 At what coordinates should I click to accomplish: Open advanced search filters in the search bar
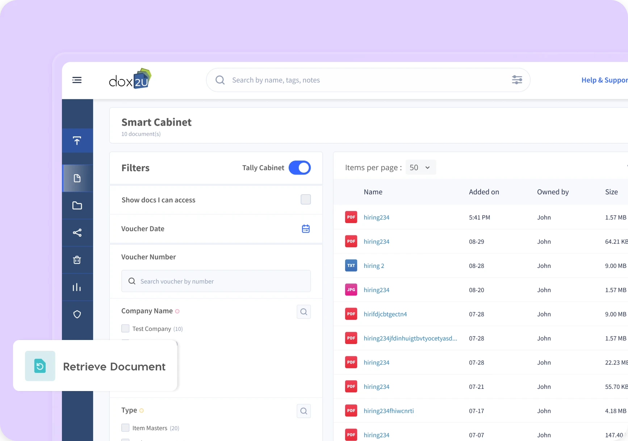click(517, 80)
